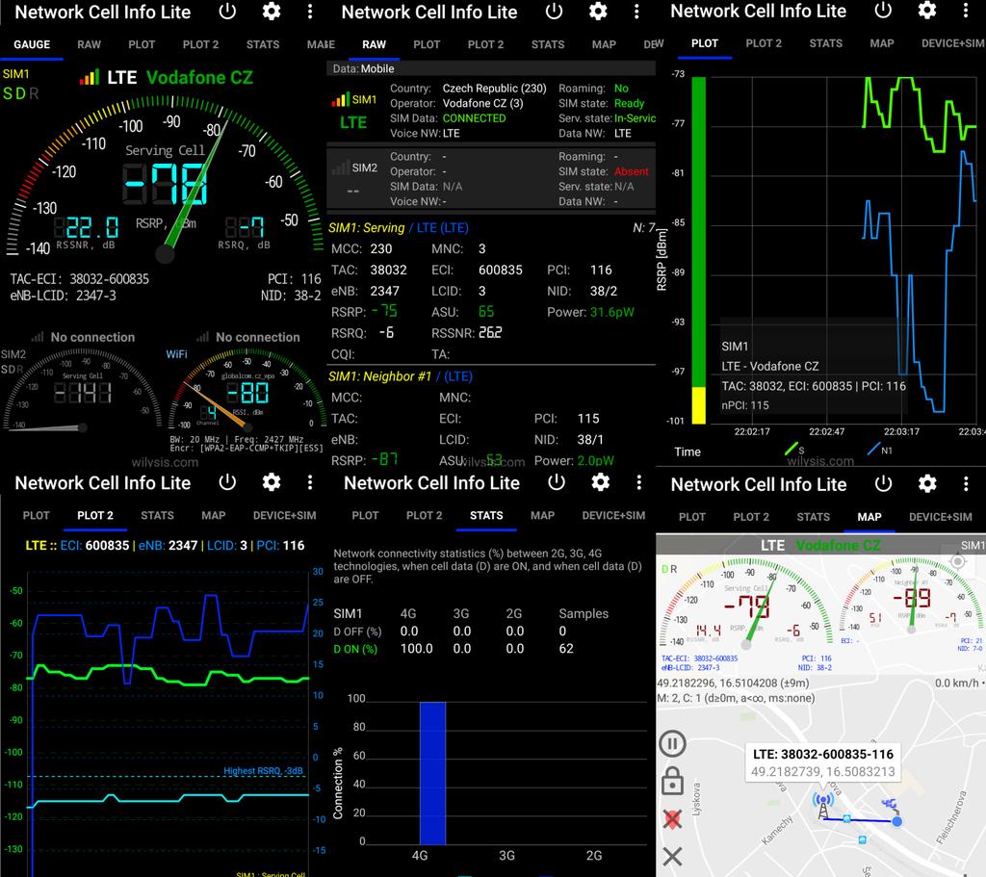
Task: Tap the Samples value '62' in STATS
Action: [x=566, y=649]
